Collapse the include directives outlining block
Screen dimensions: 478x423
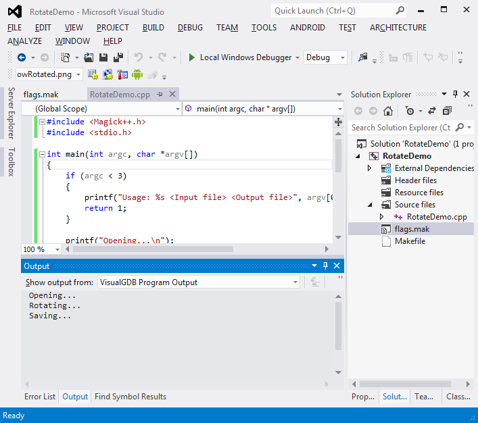pyautogui.click(x=43, y=122)
